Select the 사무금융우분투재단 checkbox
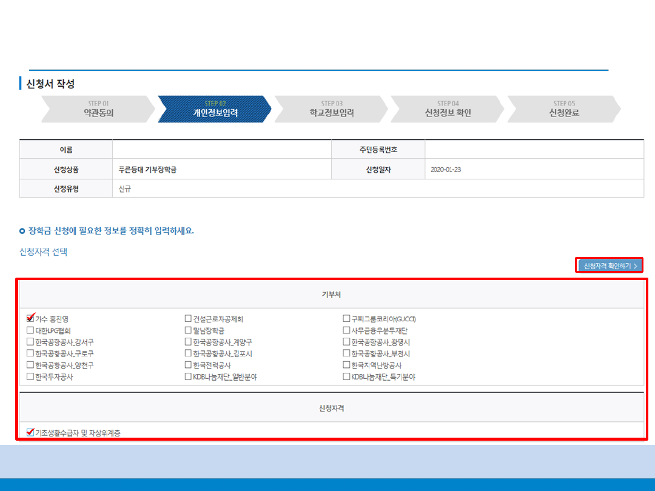This screenshot has height=491, width=655. click(x=346, y=330)
